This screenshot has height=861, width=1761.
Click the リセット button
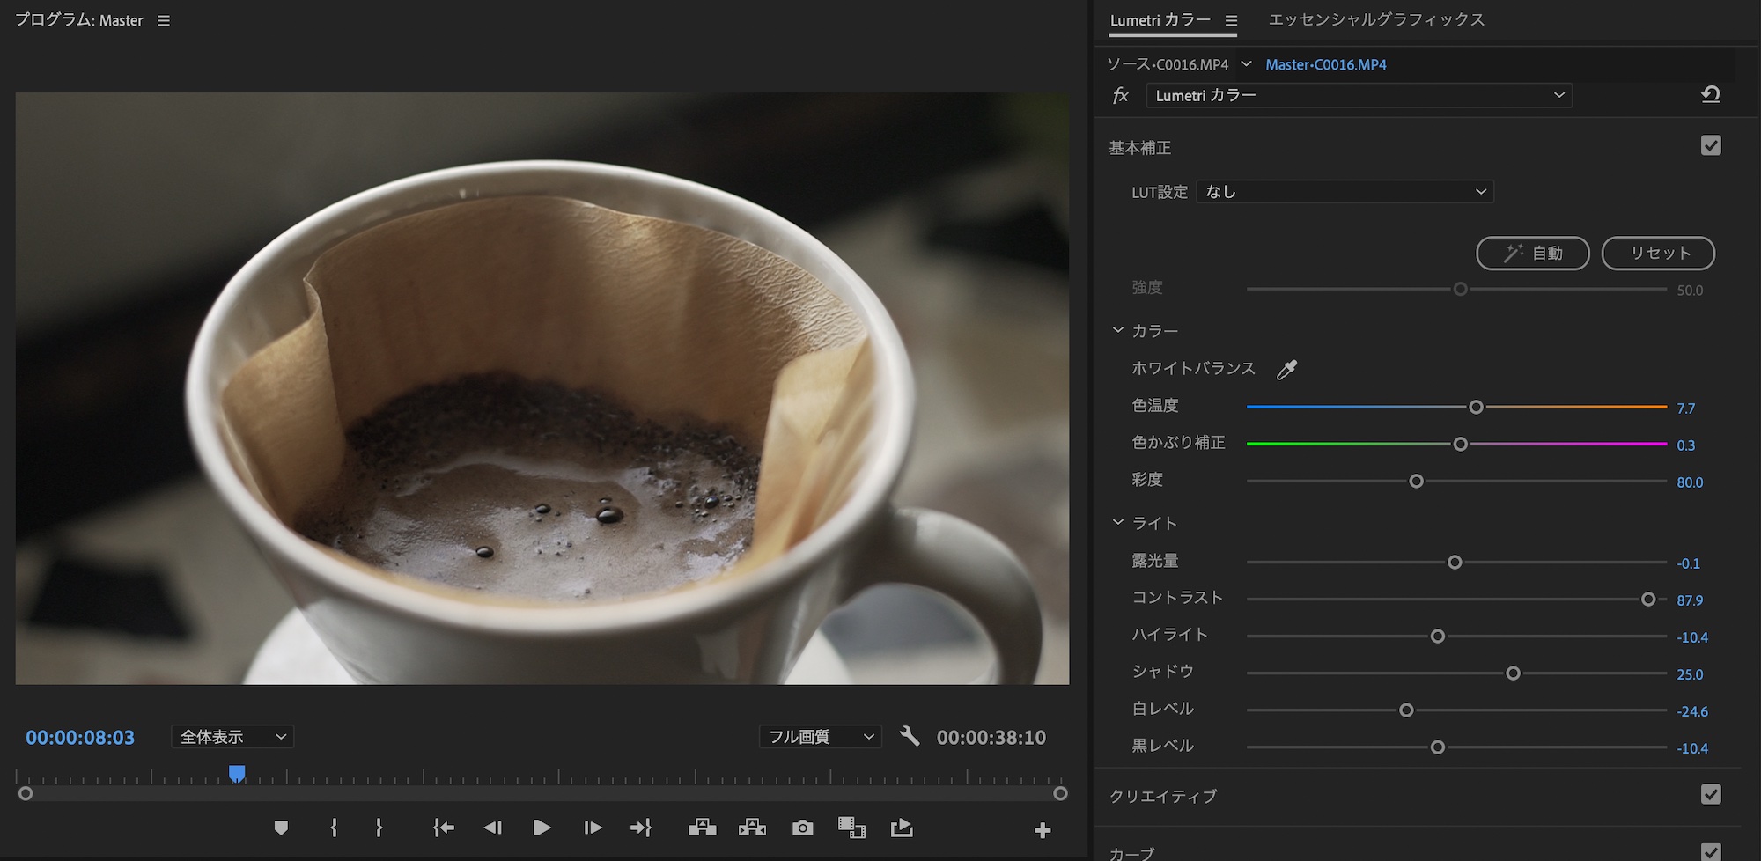[x=1657, y=254]
